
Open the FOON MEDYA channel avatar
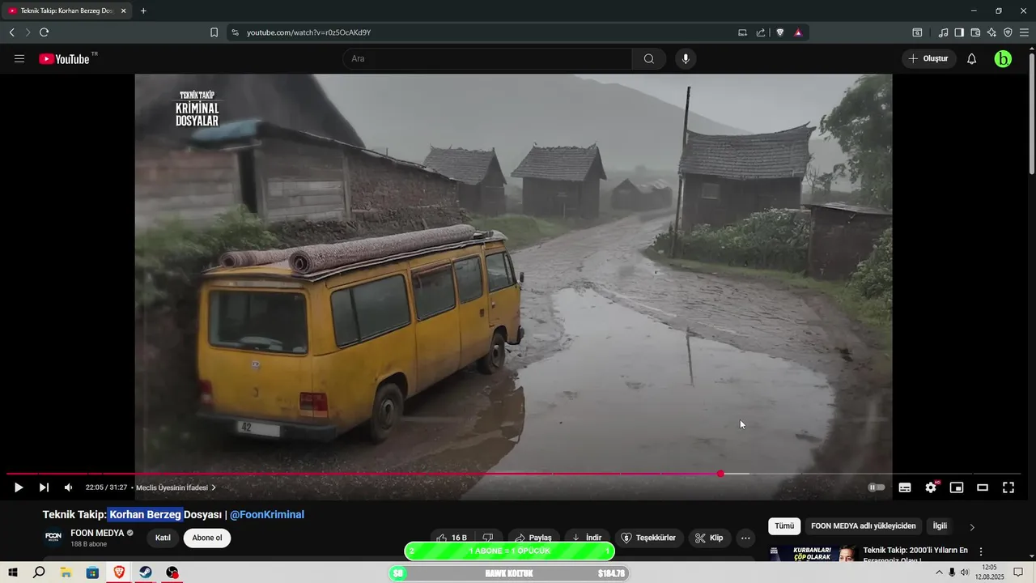click(53, 538)
